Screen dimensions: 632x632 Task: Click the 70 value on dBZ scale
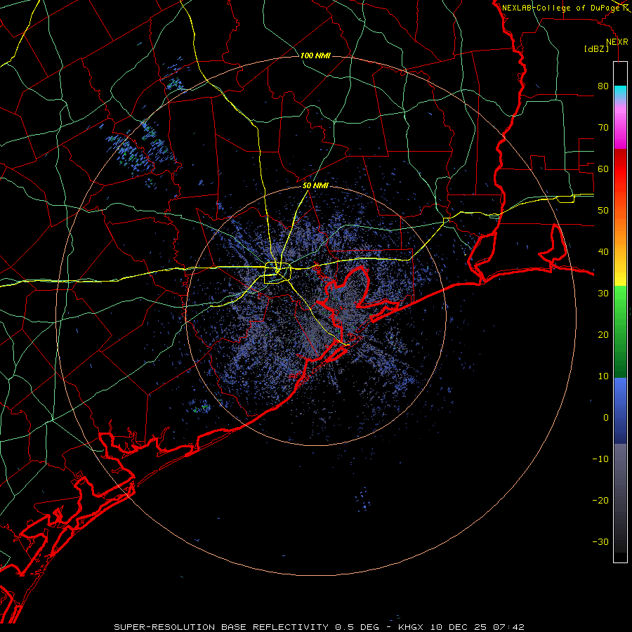(x=603, y=128)
